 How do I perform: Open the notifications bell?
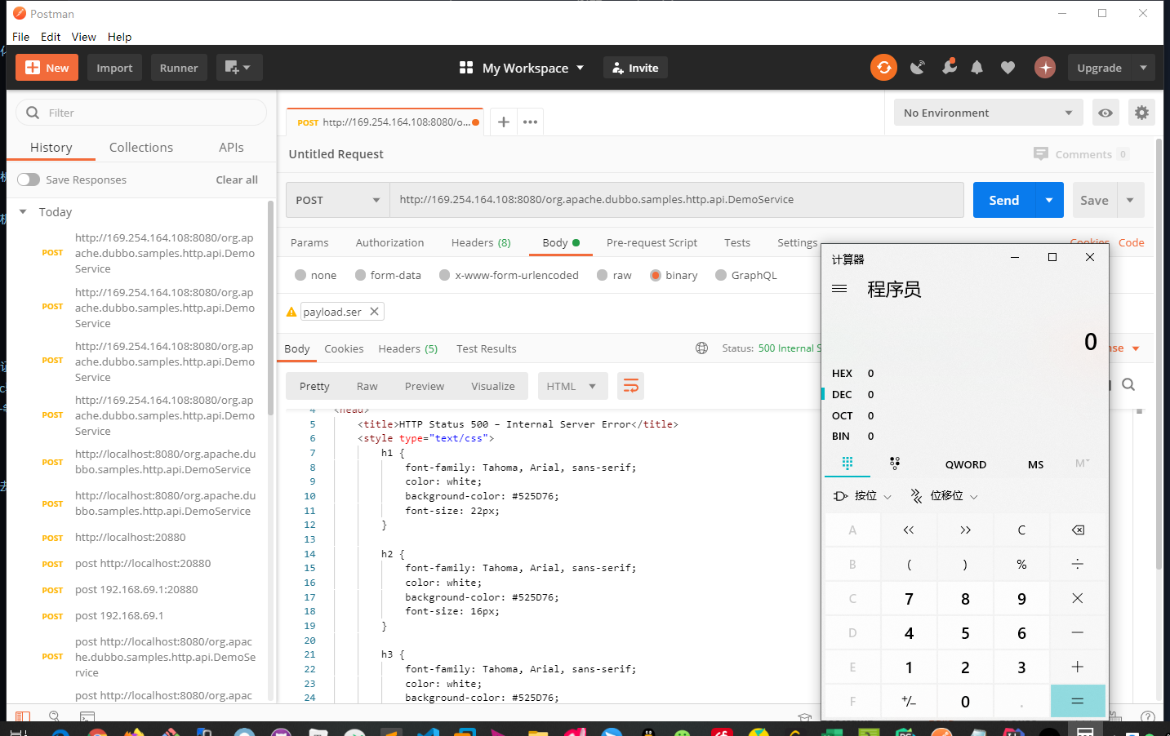[977, 68]
